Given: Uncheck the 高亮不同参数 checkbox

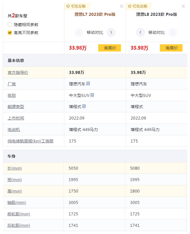Looking at the screenshot, I should [x=10, y=33].
